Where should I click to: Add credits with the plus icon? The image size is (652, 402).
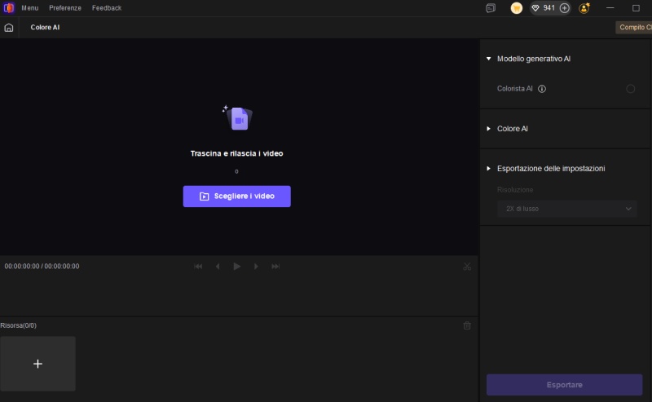click(x=564, y=8)
